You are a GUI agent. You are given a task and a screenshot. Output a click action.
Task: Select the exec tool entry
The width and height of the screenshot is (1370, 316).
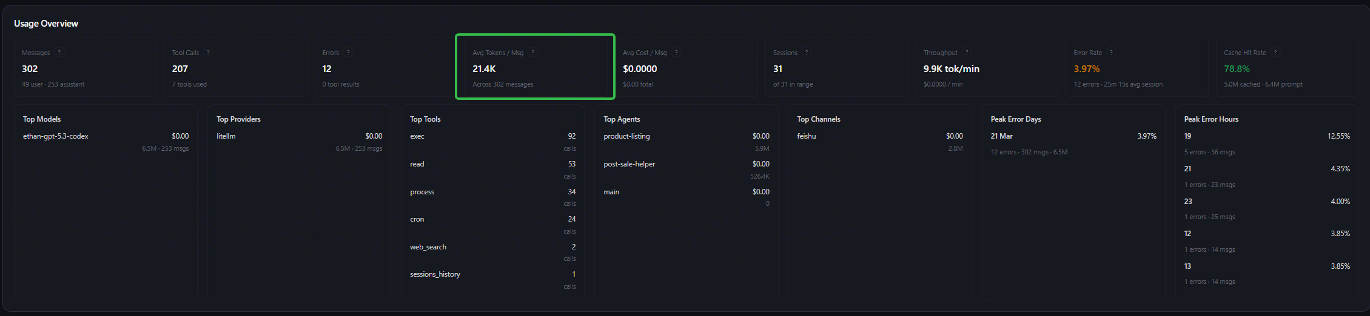pyautogui.click(x=417, y=136)
